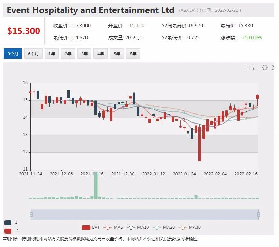Click the Event Hospitality and Entertainment Ltd title
This screenshot has width=279, height=247.
(90, 10)
